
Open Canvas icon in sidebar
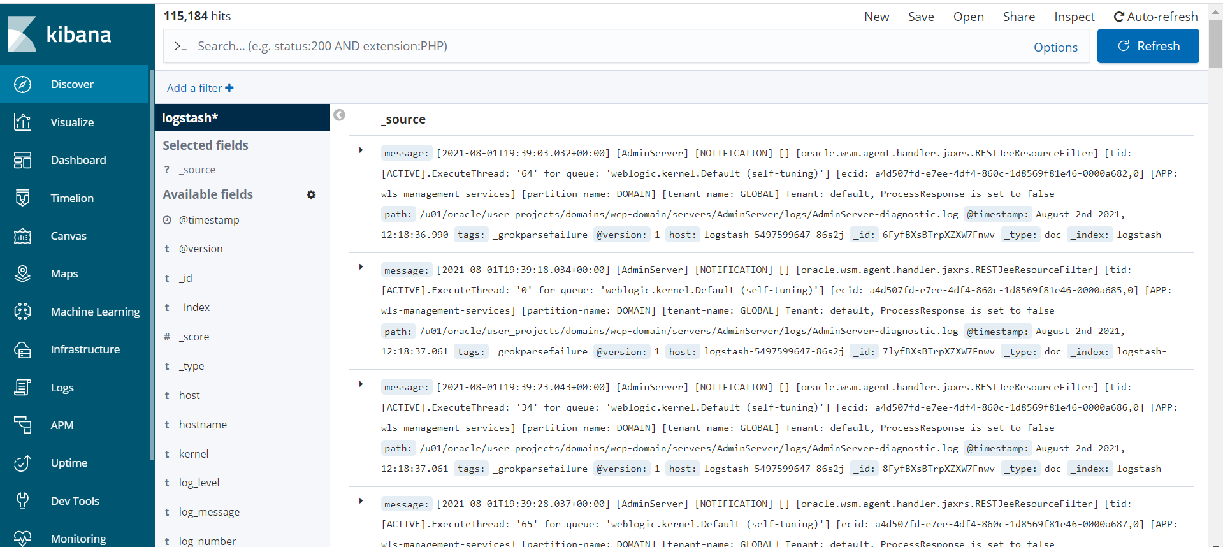point(22,236)
